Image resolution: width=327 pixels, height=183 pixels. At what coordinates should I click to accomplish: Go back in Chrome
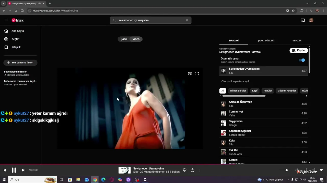pyautogui.click(x=4, y=11)
